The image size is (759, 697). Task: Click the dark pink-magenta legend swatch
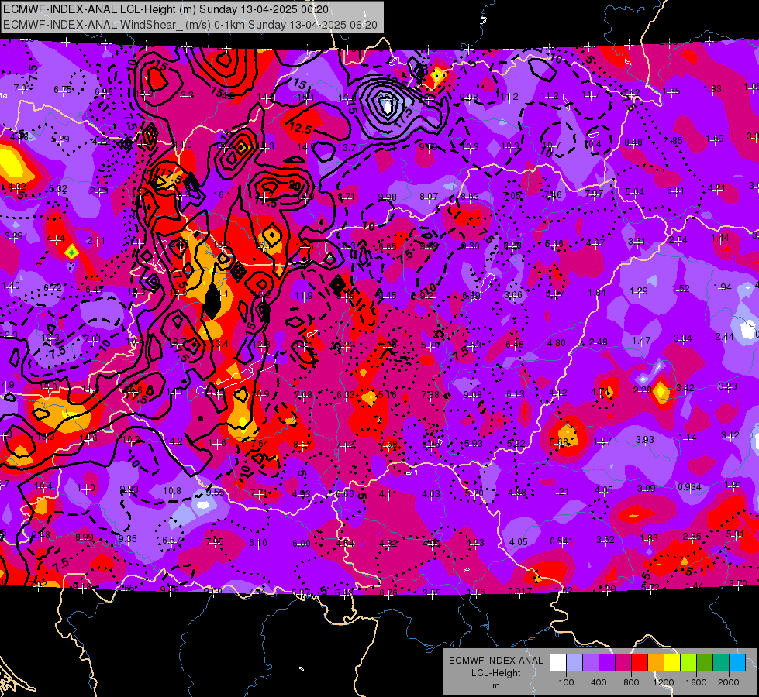[x=623, y=663]
